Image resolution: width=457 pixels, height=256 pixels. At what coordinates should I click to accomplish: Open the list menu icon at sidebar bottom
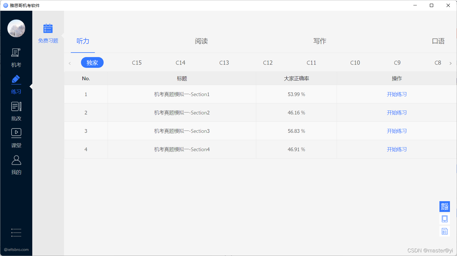[16, 233]
